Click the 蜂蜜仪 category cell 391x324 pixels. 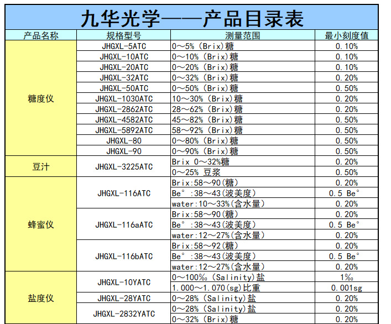click(x=41, y=224)
